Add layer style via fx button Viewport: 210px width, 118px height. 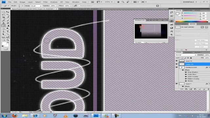pos(186,89)
